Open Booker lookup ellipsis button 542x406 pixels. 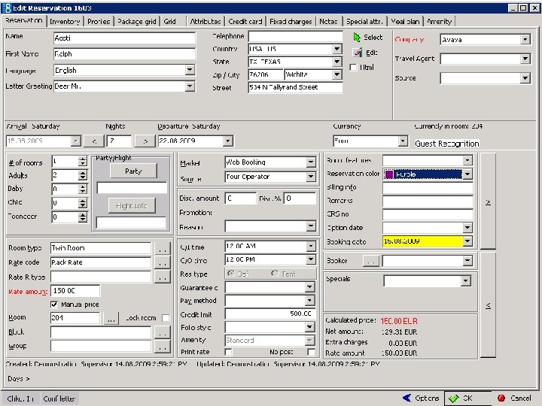pyautogui.click(x=371, y=261)
